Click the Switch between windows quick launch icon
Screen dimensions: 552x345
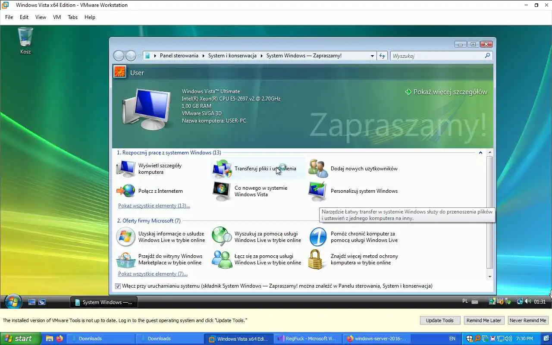[42, 302]
